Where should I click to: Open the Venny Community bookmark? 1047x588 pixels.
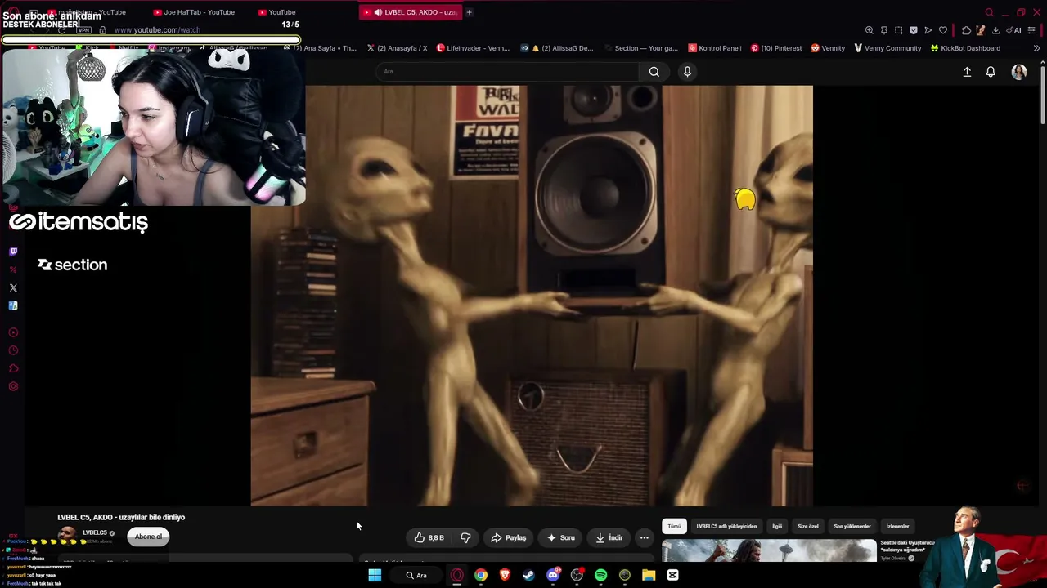click(x=887, y=48)
